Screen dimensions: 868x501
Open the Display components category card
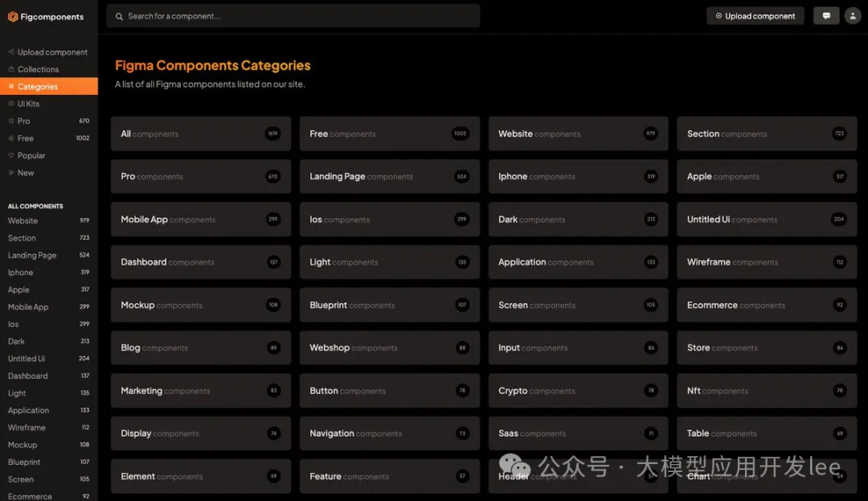[200, 433]
